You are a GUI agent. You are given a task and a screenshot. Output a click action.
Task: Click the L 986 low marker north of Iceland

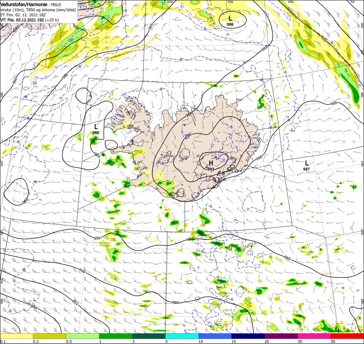(230, 20)
